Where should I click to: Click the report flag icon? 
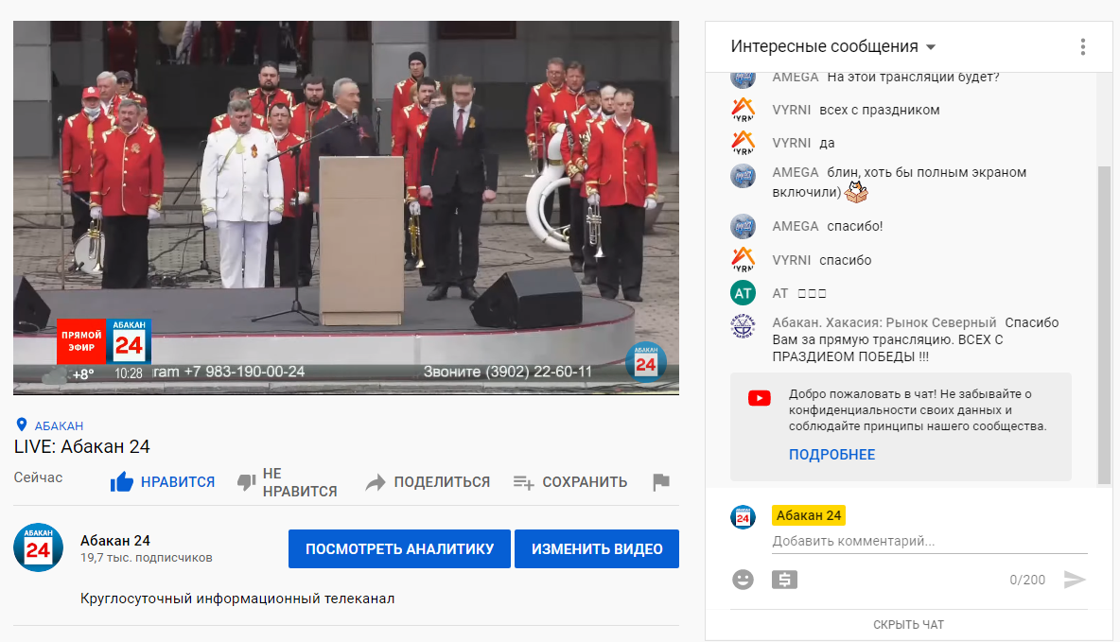coord(661,482)
